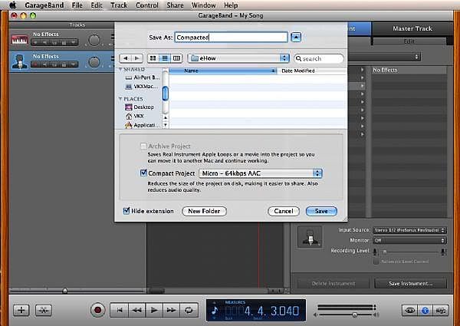460x326 pixels.
Task: Toggle the cycle loop button
Action: 189,310
